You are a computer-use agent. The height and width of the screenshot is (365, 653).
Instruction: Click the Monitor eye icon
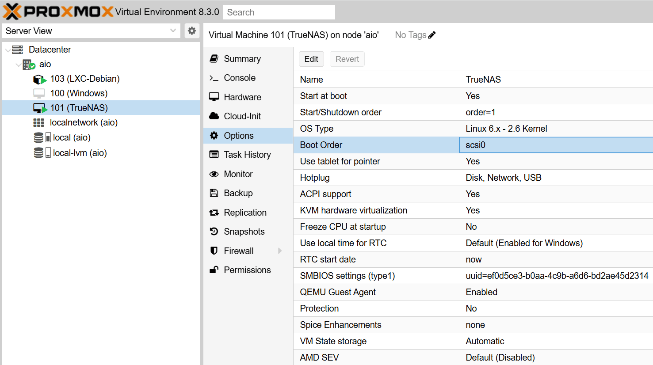(214, 174)
